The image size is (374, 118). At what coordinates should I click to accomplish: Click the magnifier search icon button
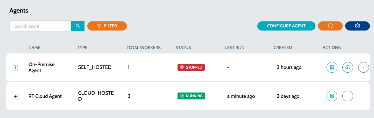[78, 26]
